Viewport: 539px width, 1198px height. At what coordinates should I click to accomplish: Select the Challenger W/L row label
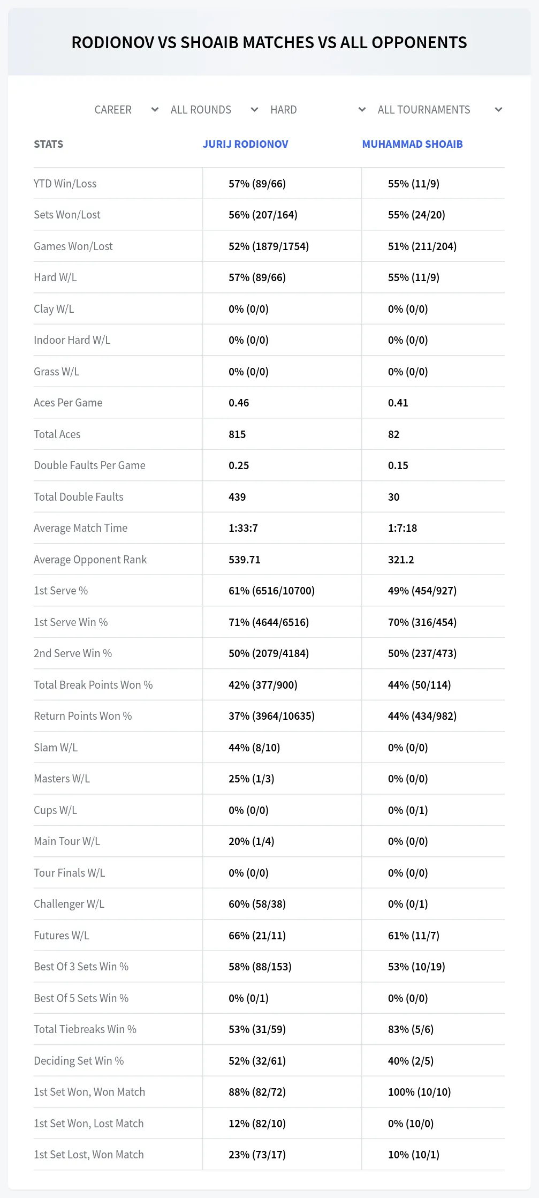pos(69,904)
